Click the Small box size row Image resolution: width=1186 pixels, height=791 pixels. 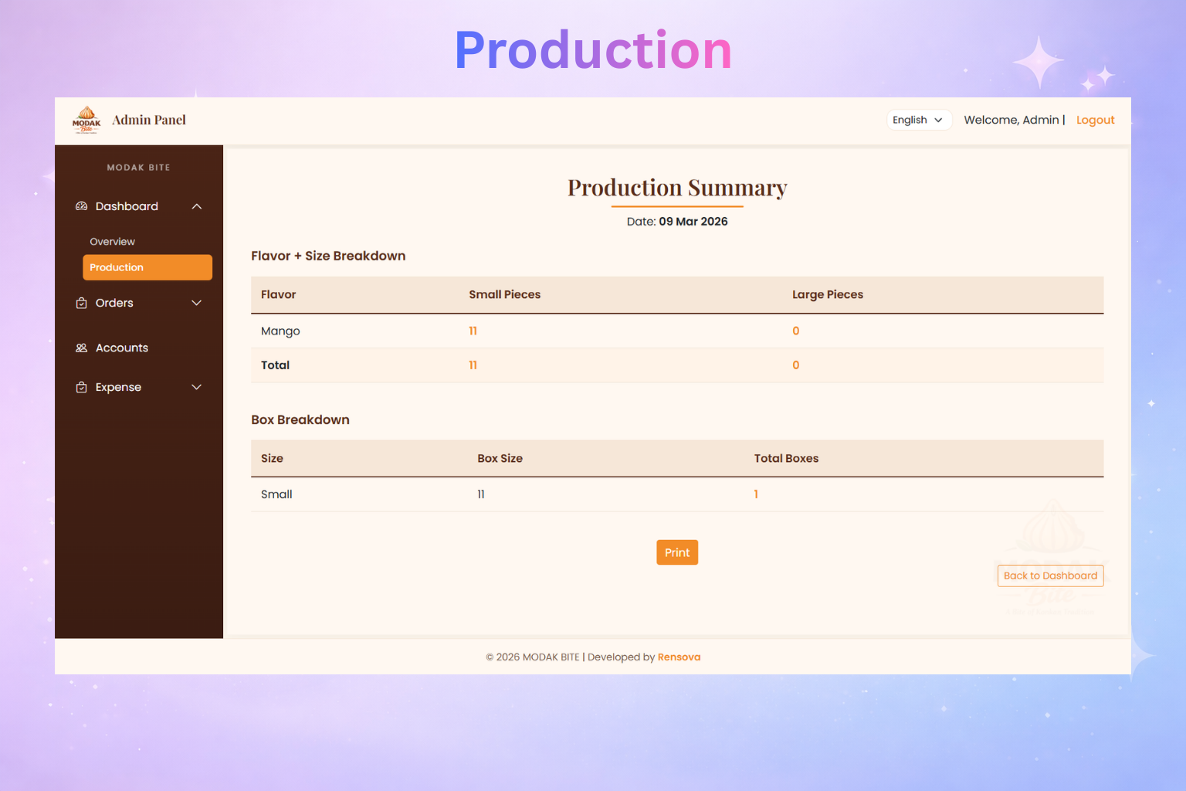click(276, 494)
